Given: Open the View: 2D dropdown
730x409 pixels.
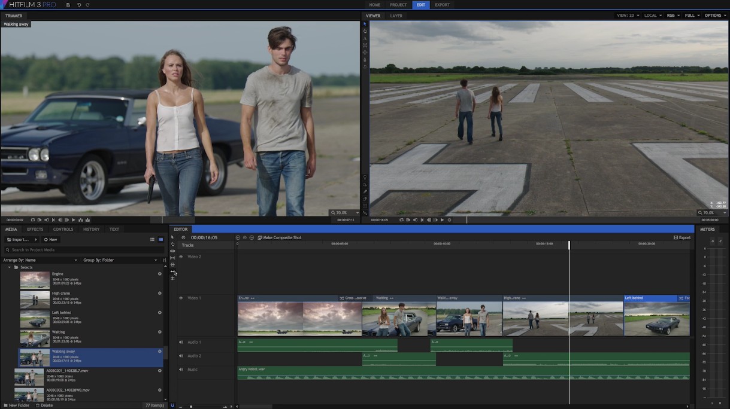Looking at the screenshot, I should 628,16.
